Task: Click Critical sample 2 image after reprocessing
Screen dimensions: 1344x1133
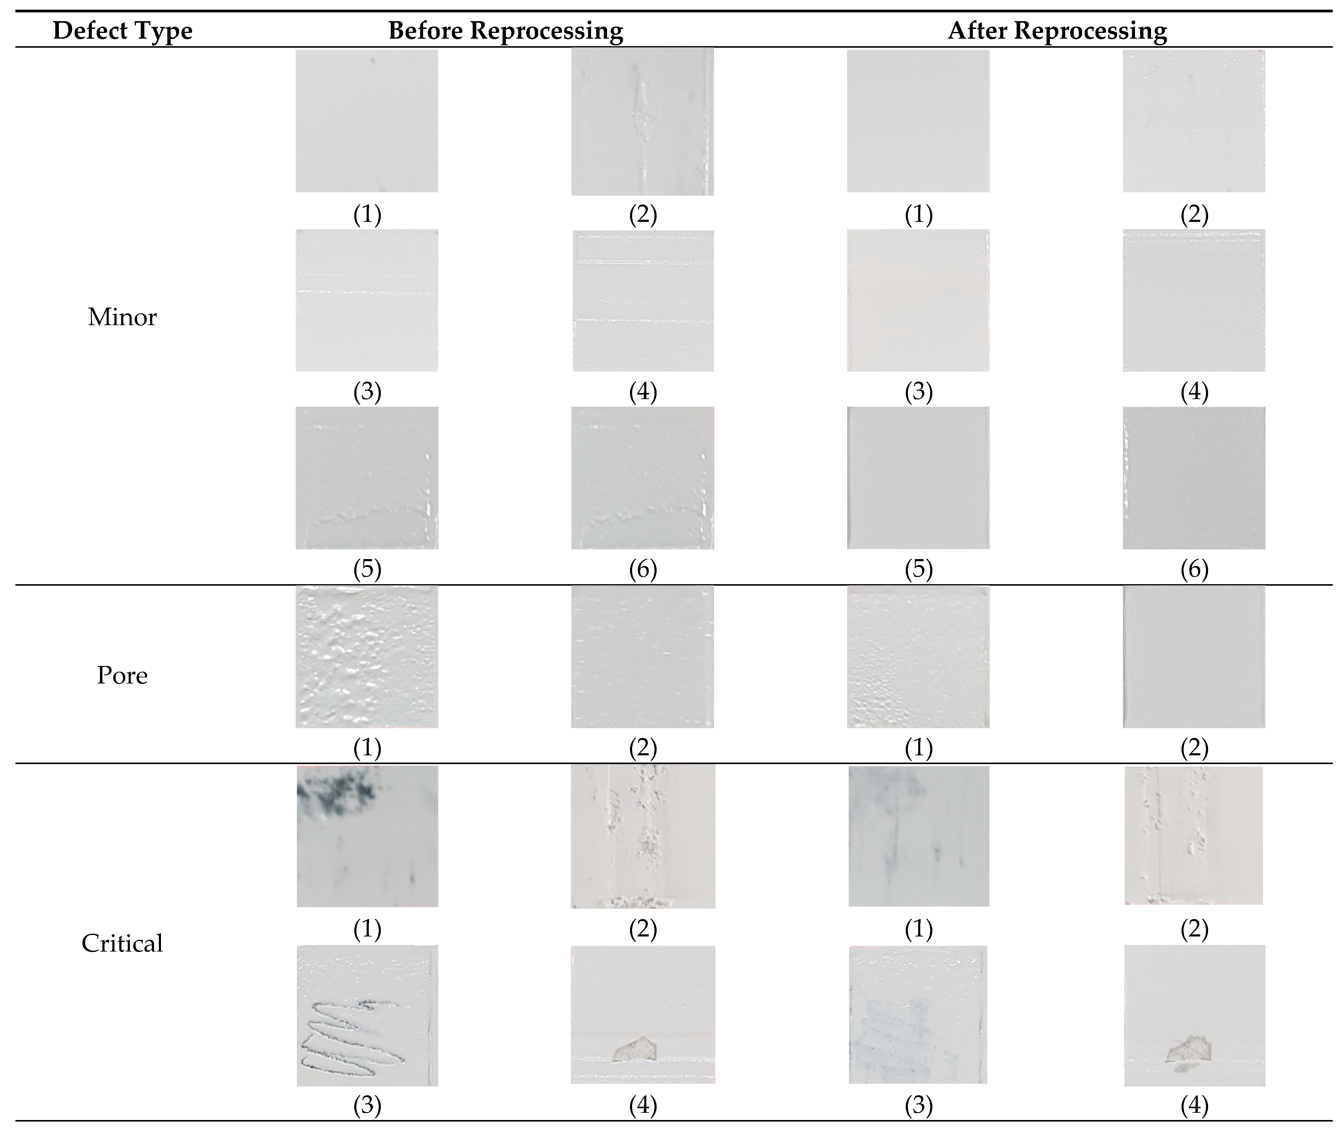Action: click(x=1194, y=835)
